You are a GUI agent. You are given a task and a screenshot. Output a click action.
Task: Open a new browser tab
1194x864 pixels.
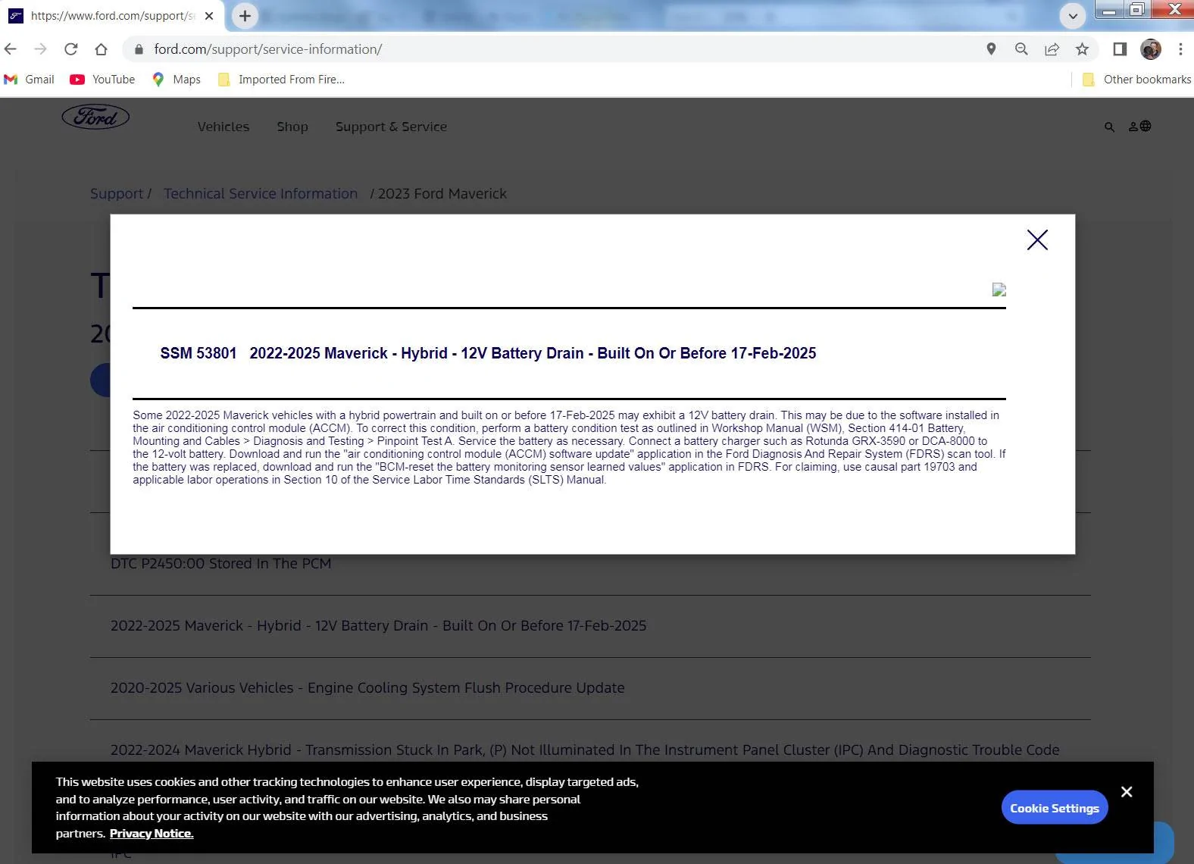point(245,16)
